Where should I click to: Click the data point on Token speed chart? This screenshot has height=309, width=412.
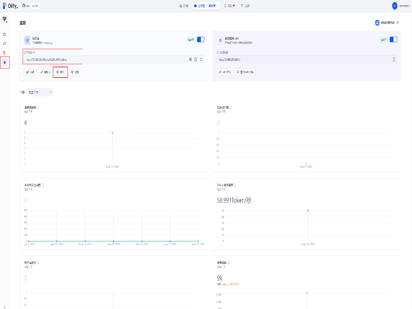pyautogui.click(x=308, y=210)
